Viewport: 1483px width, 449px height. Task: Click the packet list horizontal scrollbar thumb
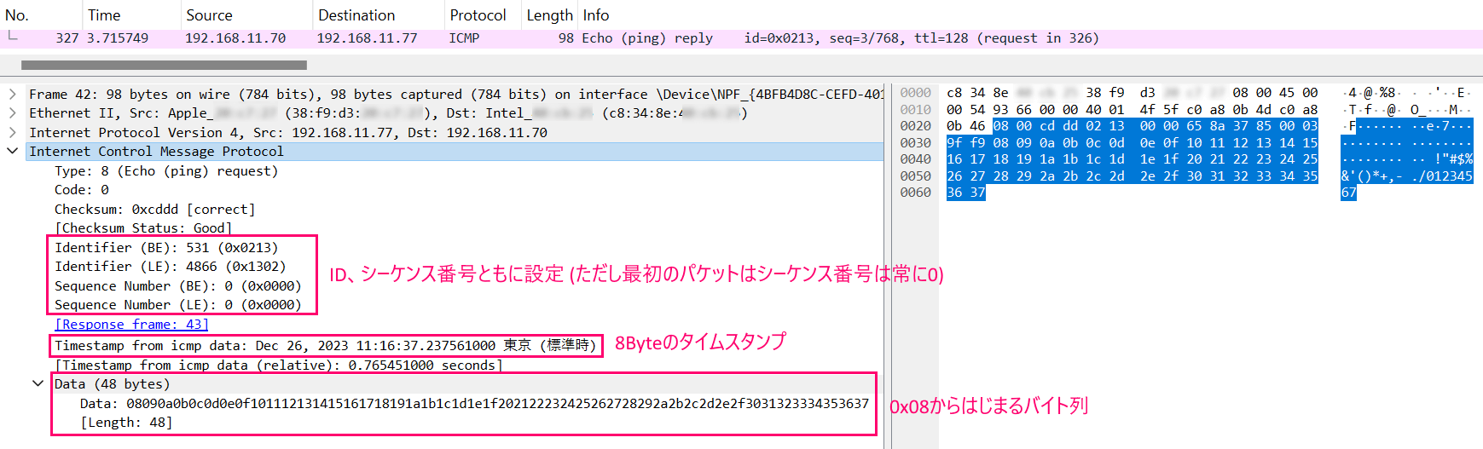tap(164, 65)
